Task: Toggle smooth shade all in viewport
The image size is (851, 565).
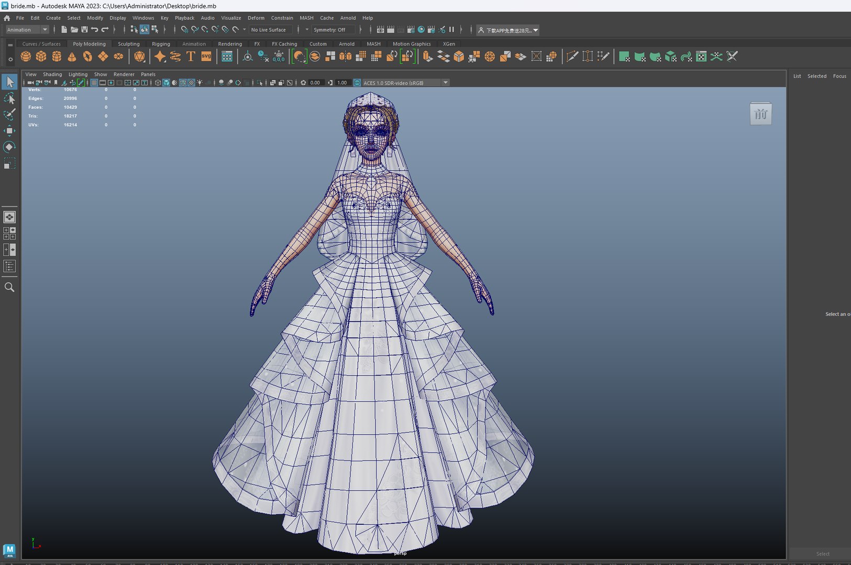Action: (166, 83)
